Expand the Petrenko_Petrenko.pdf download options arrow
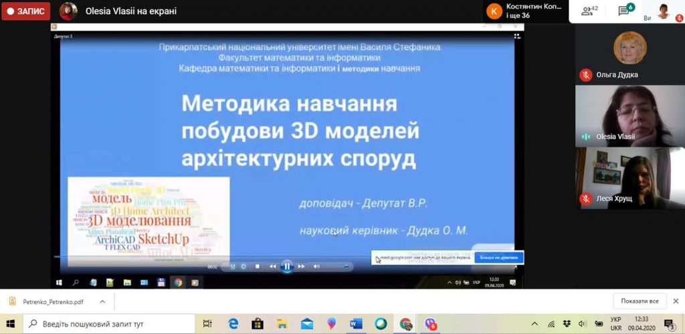Image resolution: width=685 pixels, height=334 pixels. pyautogui.click(x=102, y=301)
